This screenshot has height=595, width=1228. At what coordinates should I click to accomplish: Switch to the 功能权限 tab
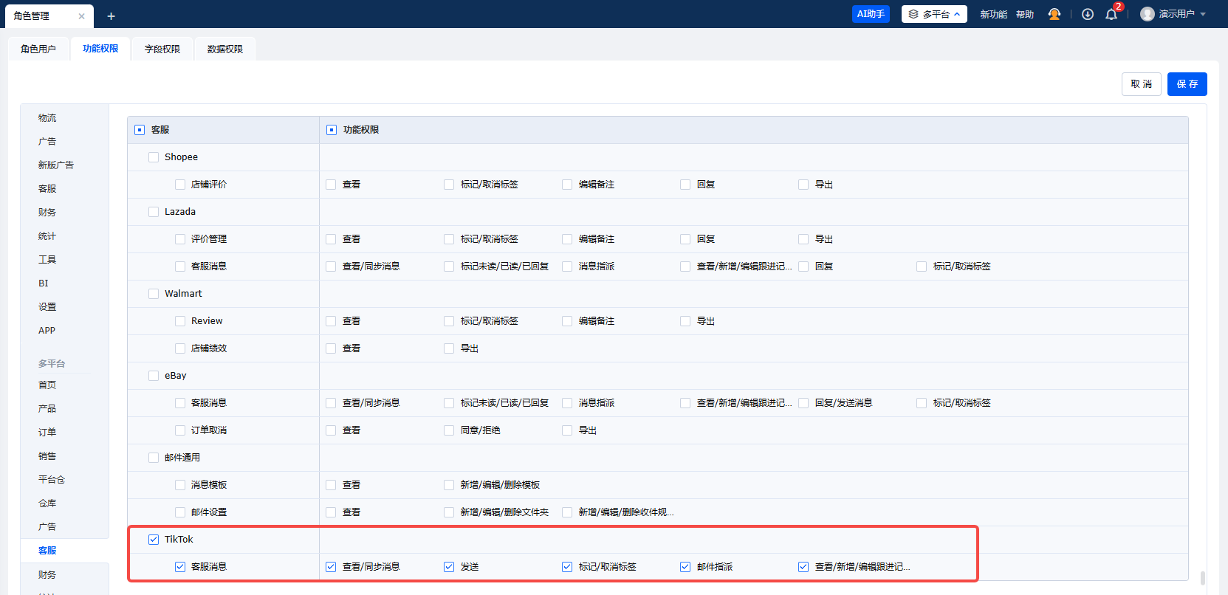tap(100, 49)
